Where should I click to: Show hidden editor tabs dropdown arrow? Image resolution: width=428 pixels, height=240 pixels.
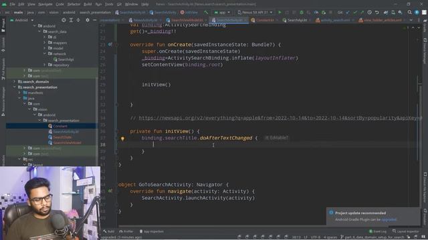tap(411, 20)
